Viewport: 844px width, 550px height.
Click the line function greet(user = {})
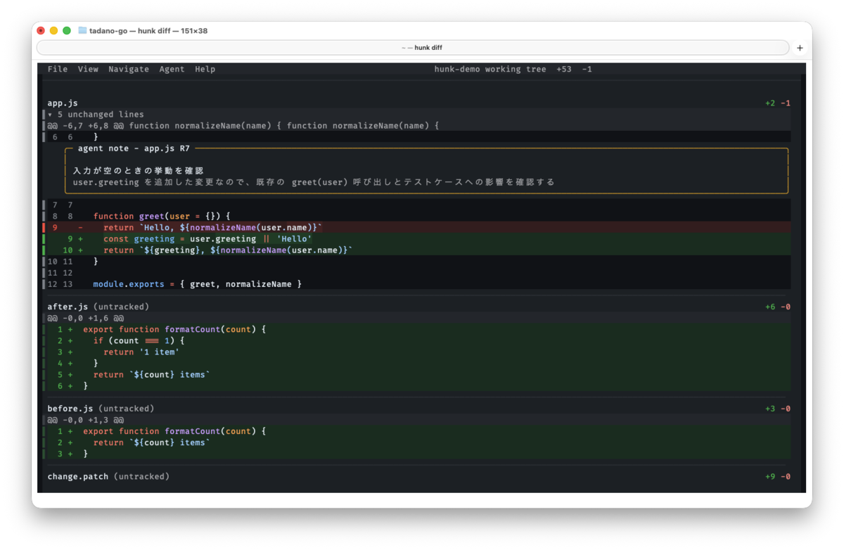coord(416,216)
